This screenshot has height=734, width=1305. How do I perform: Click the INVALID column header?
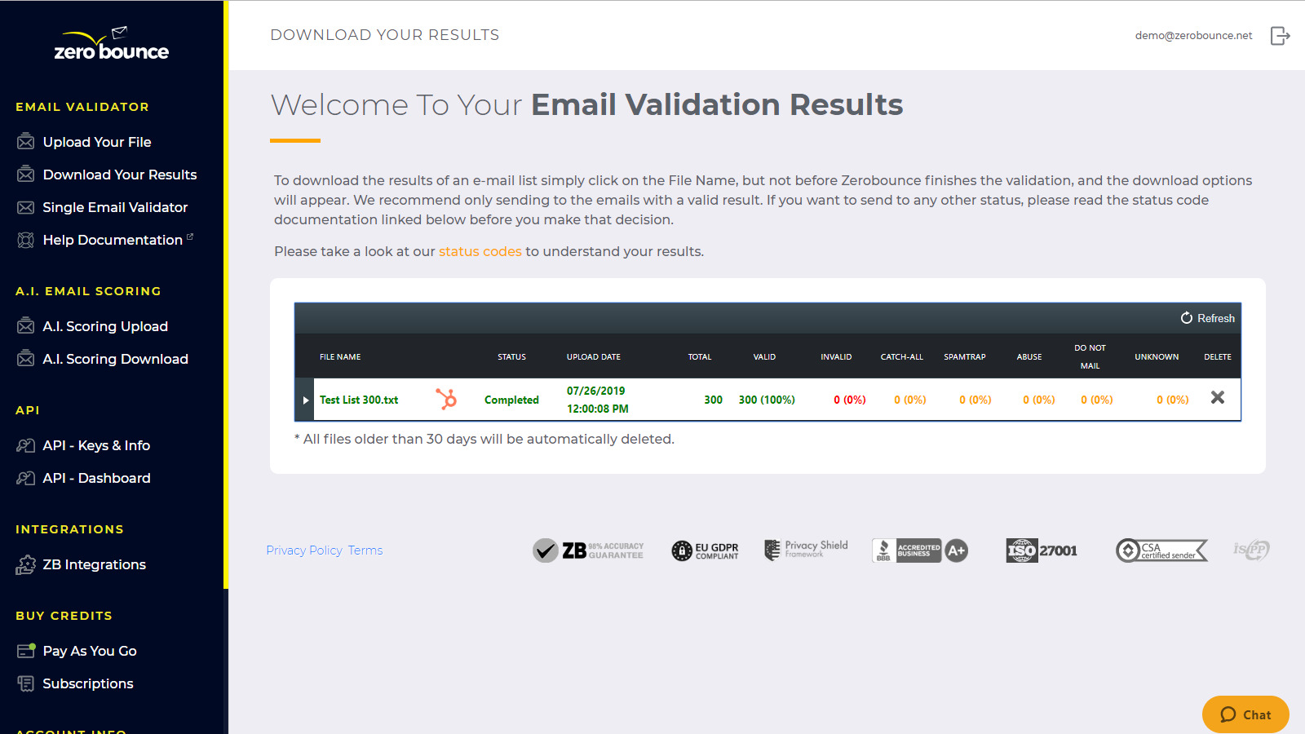[x=836, y=357]
